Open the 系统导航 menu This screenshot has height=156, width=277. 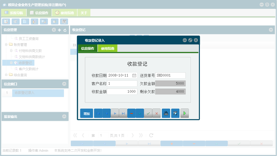click(x=14, y=12)
